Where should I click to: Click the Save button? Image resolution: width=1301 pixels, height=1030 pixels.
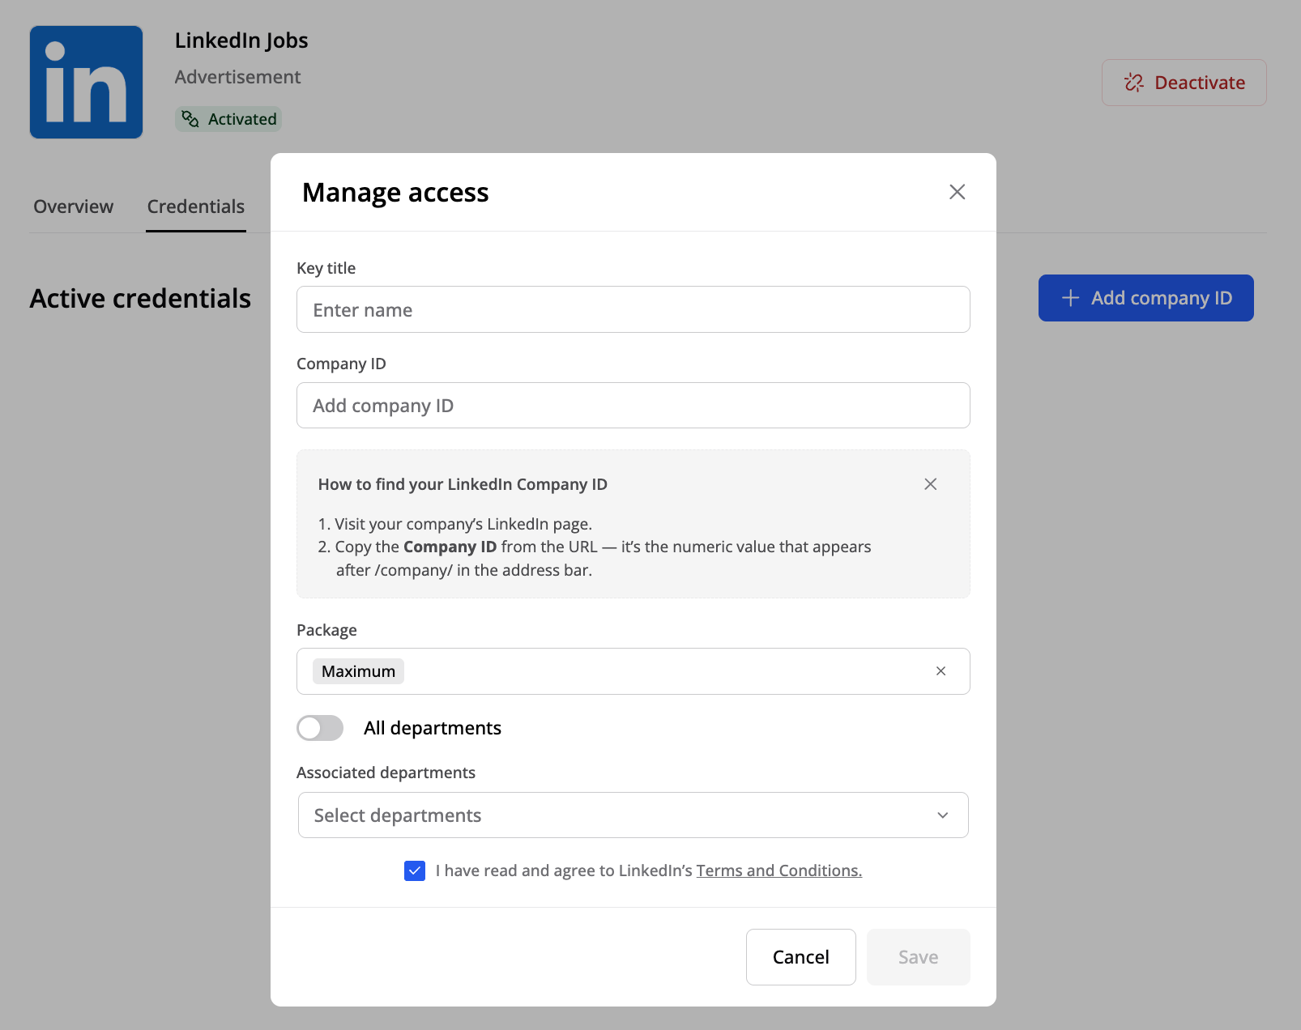(x=918, y=957)
